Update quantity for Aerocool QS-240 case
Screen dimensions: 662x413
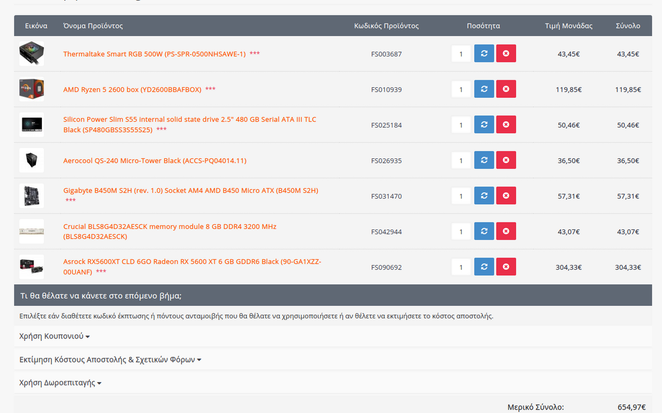(484, 160)
